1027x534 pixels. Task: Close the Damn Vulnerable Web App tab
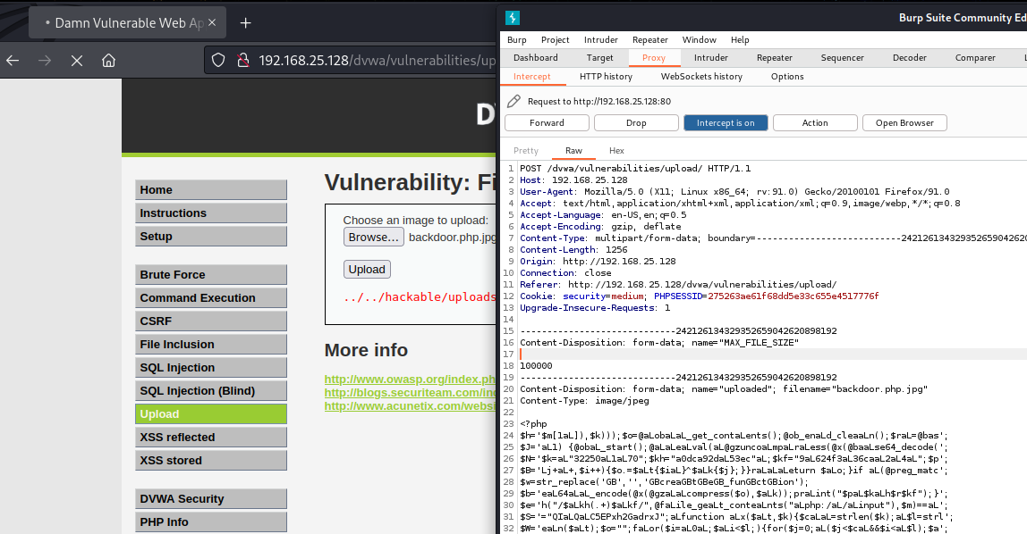[x=212, y=23]
